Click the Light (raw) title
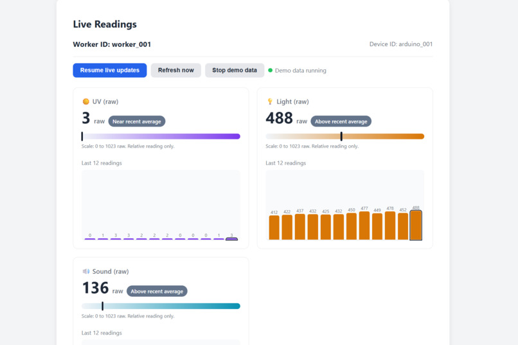518x345 pixels. [x=292, y=102]
